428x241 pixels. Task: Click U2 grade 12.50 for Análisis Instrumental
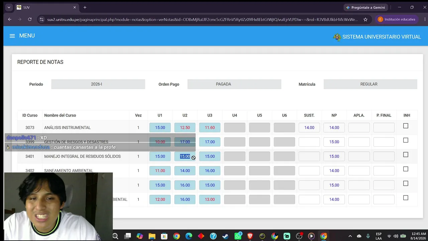tap(185, 128)
